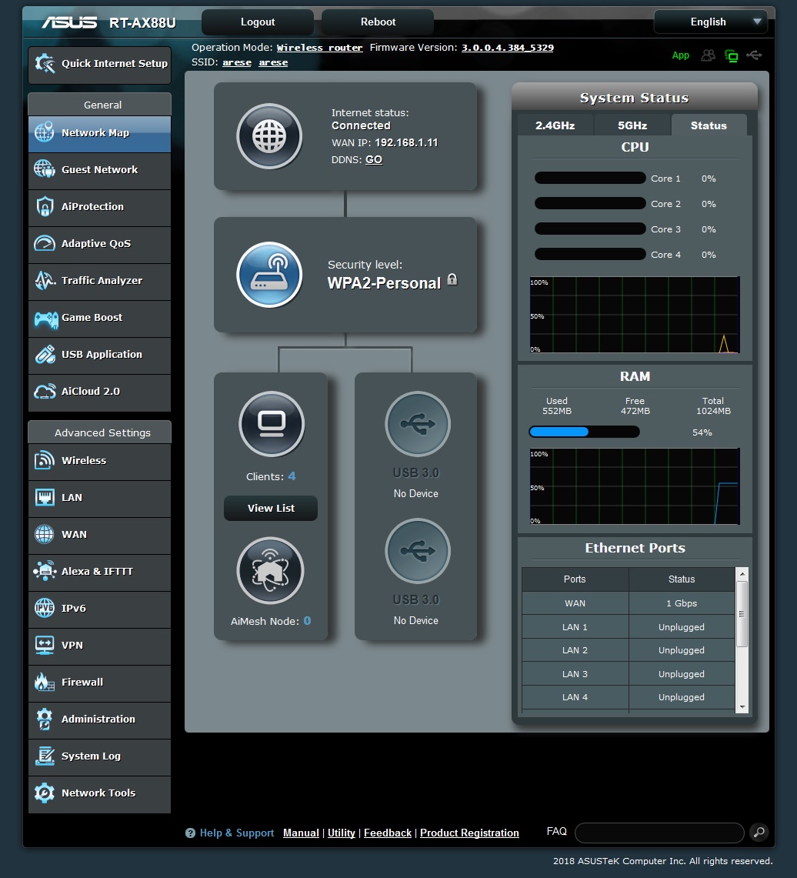
Task: Open the AiMesh Node icon
Action: pos(270,571)
